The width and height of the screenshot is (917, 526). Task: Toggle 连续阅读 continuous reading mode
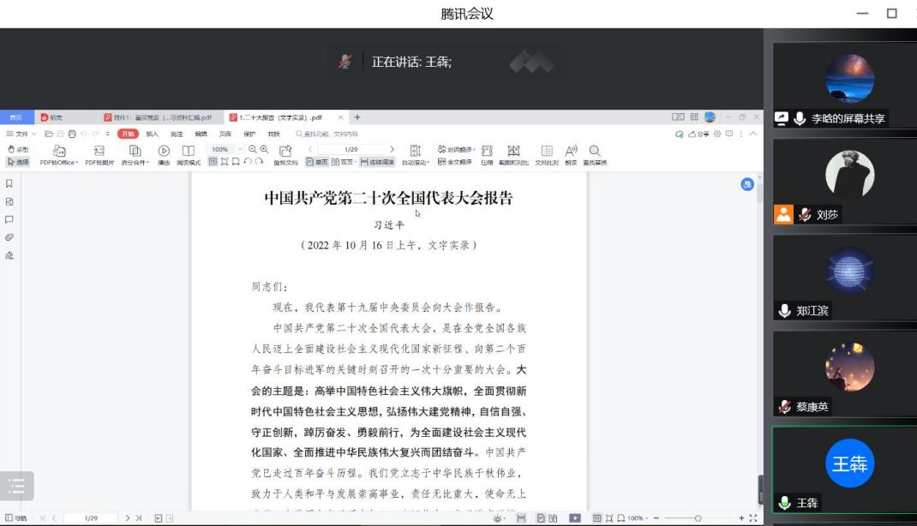pos(377,161)
